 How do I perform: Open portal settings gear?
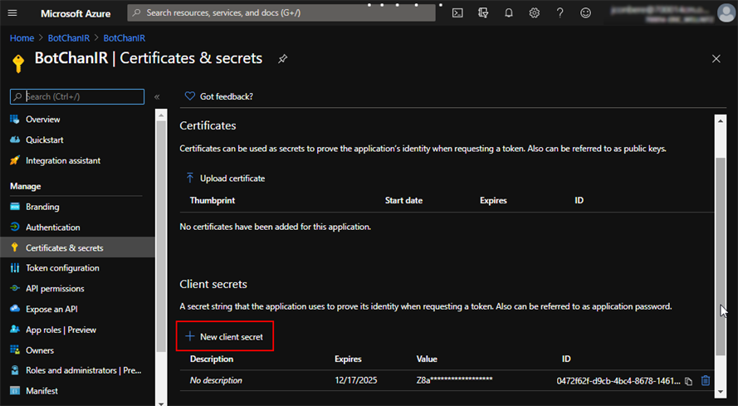pos(535,12)
